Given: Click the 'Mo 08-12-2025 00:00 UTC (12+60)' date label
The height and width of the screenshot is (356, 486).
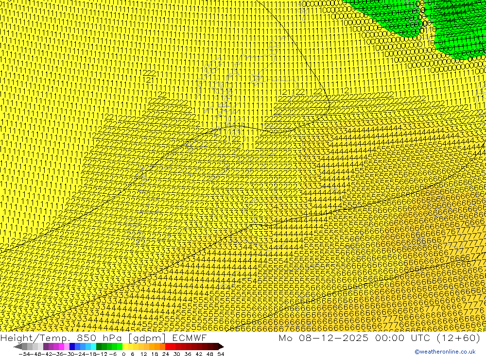Looking at the screenshot, I should coord(380,338).
